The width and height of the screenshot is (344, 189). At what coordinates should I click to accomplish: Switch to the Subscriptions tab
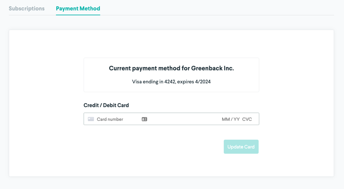coord(26,8)
